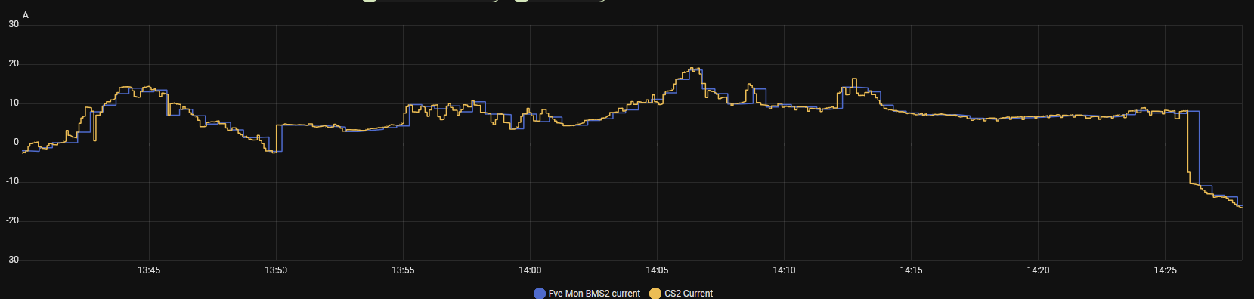Click the 14:10 time axis label

(784, 270)
